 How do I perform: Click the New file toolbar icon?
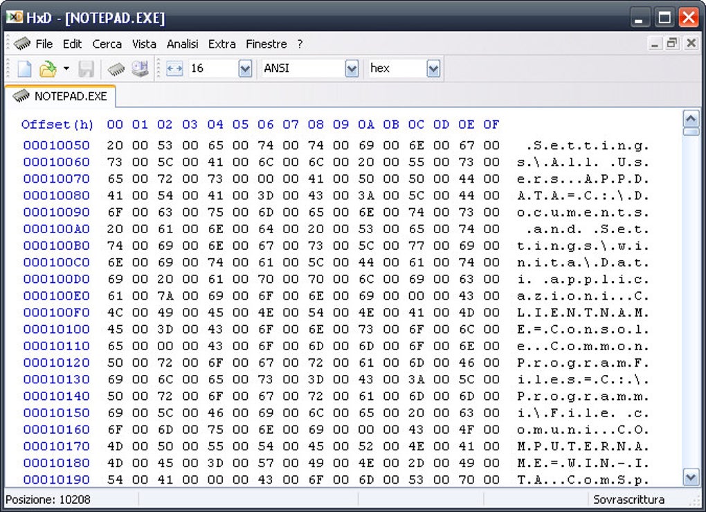pos(24,68)
